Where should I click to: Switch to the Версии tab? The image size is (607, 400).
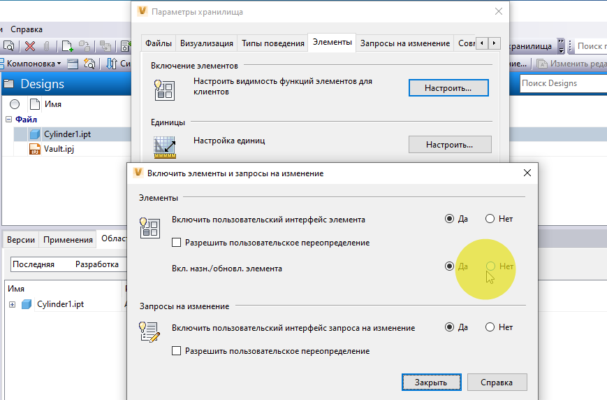(21, 240)
